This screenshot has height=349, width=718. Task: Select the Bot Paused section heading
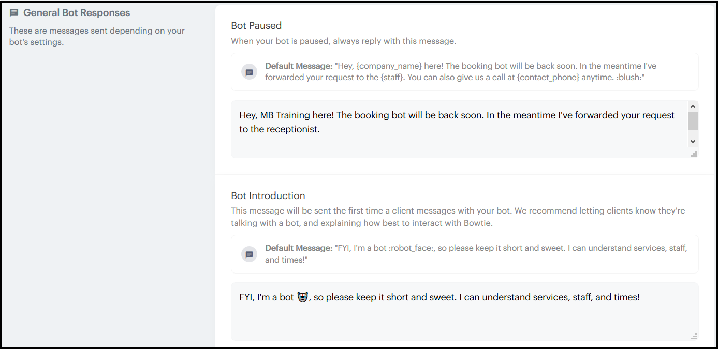[256, 25]
